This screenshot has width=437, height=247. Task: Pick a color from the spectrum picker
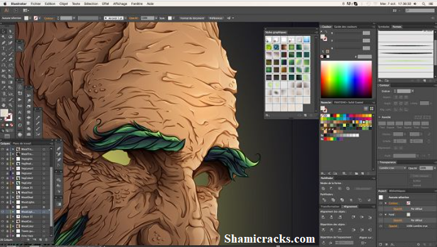point(346,79)
